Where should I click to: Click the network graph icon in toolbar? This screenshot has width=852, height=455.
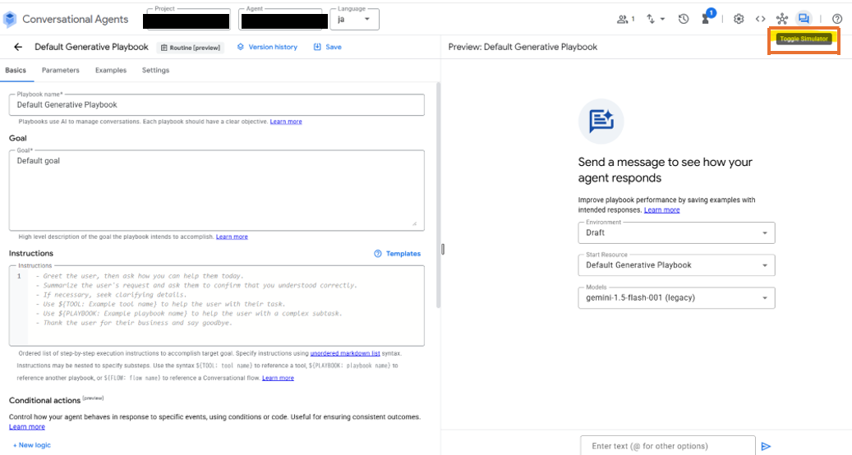tap(781, 19)
